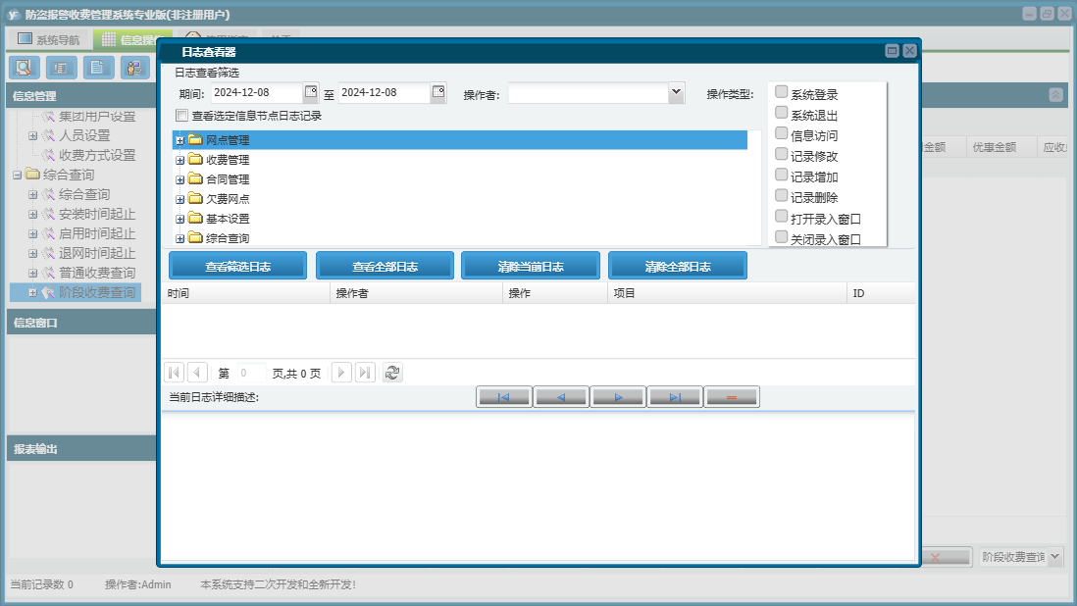Click the 查看筛选日志 button
This screenshot has width=1077, height=606.
point(237,266)
